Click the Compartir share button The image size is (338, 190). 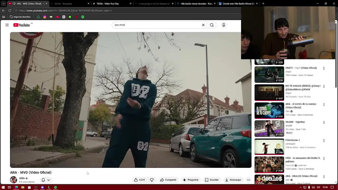coord(168,180)
